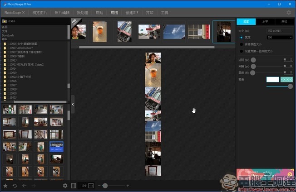Open the 批处理 batch tab

point(83,13)
